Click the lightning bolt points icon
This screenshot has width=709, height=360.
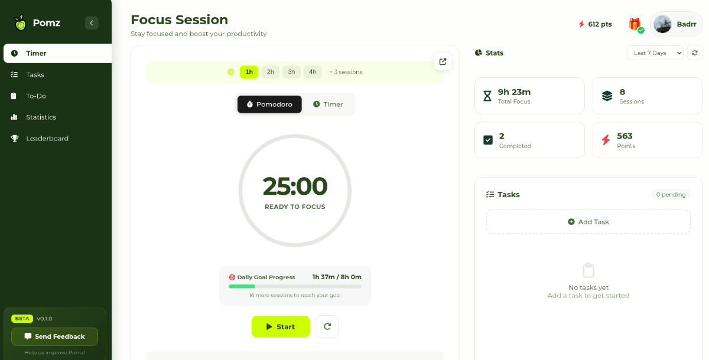coord(581,24)
